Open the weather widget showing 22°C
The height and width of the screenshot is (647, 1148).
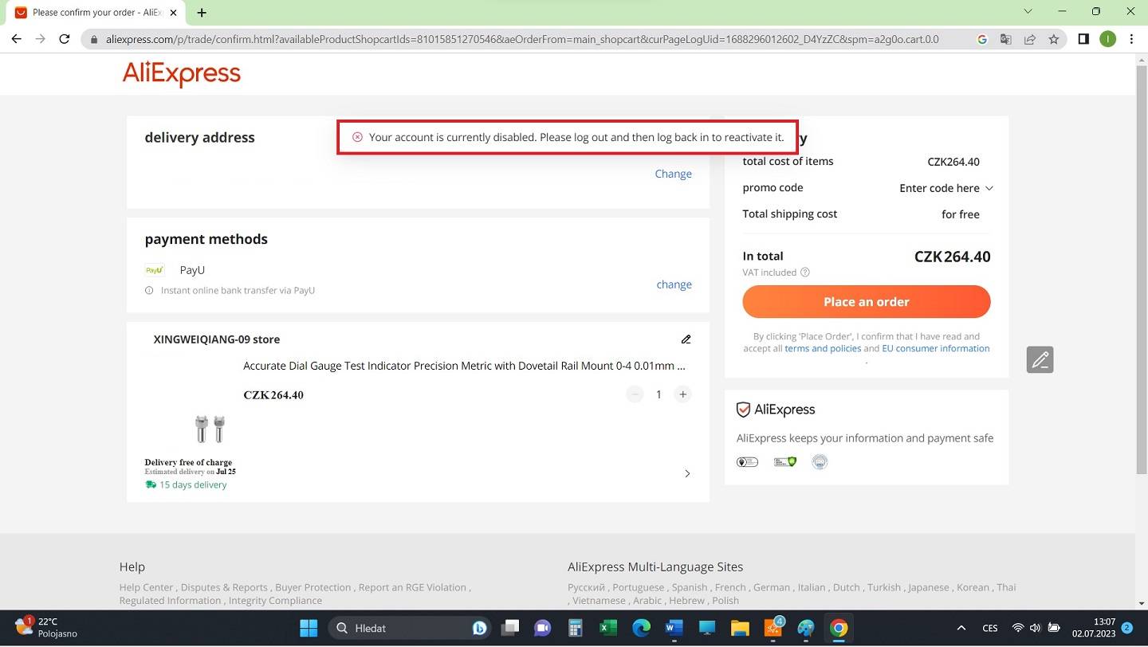click(46, 627)
